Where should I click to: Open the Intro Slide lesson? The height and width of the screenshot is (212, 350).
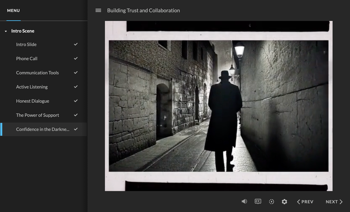coord(26,44)
